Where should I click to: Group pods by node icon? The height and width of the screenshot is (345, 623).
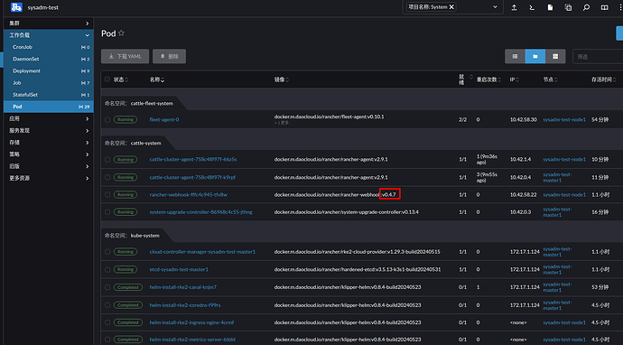[x=555, y=56]
